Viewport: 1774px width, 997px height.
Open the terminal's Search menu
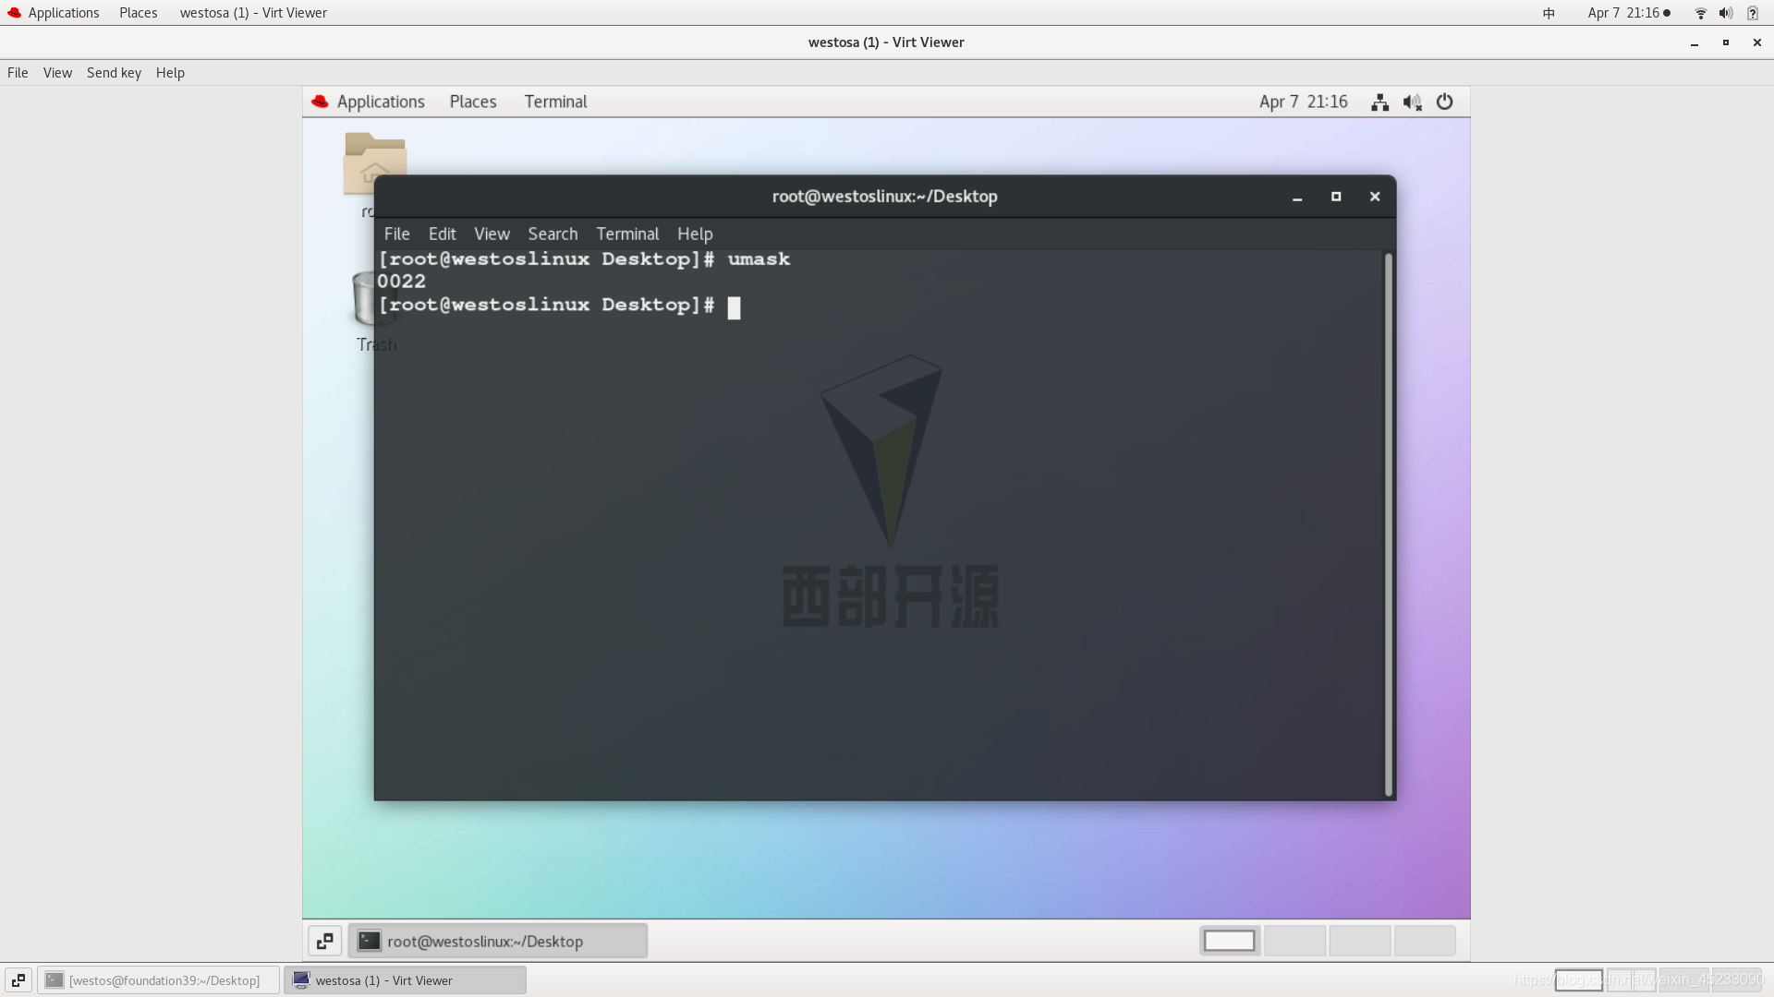553,234
